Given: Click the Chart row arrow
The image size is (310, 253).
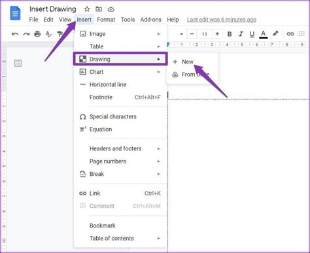Looking at the screenshot, I should click(159, 72).
